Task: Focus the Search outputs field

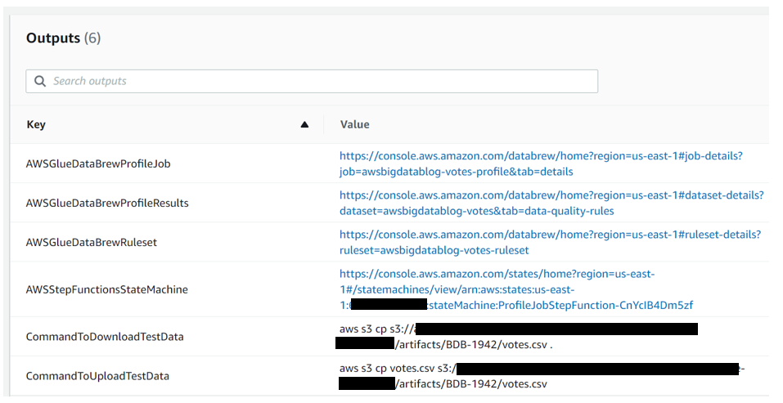Action: point(312,81)
